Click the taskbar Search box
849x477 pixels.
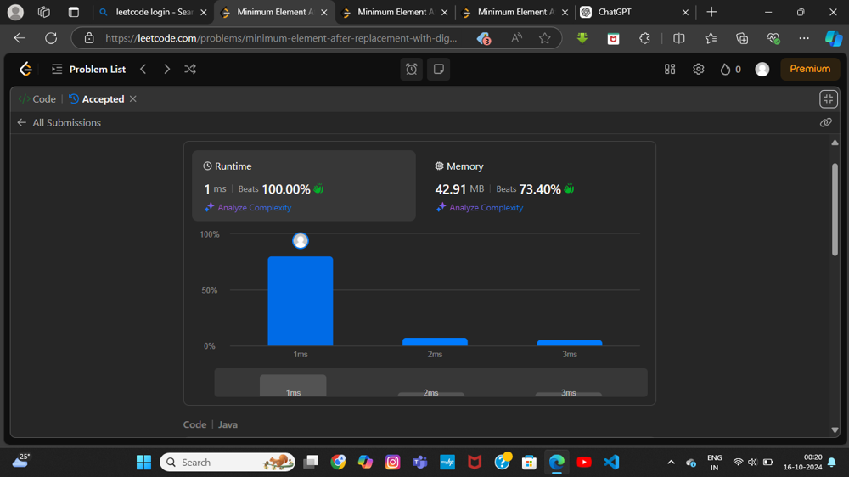pyautogui.click(x=228, y=462)
